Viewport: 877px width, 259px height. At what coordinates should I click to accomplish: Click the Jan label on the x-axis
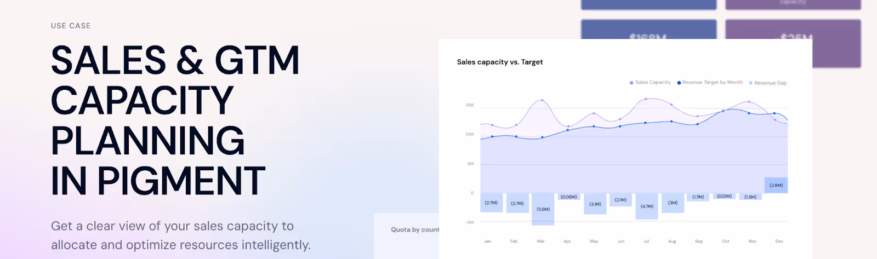coord(487,241)
